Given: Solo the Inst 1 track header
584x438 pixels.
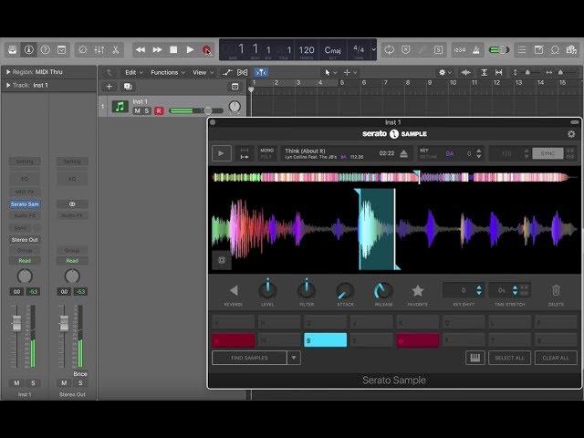Looking at the screenshot, I should pyautogui.click(x=147, y=110).
